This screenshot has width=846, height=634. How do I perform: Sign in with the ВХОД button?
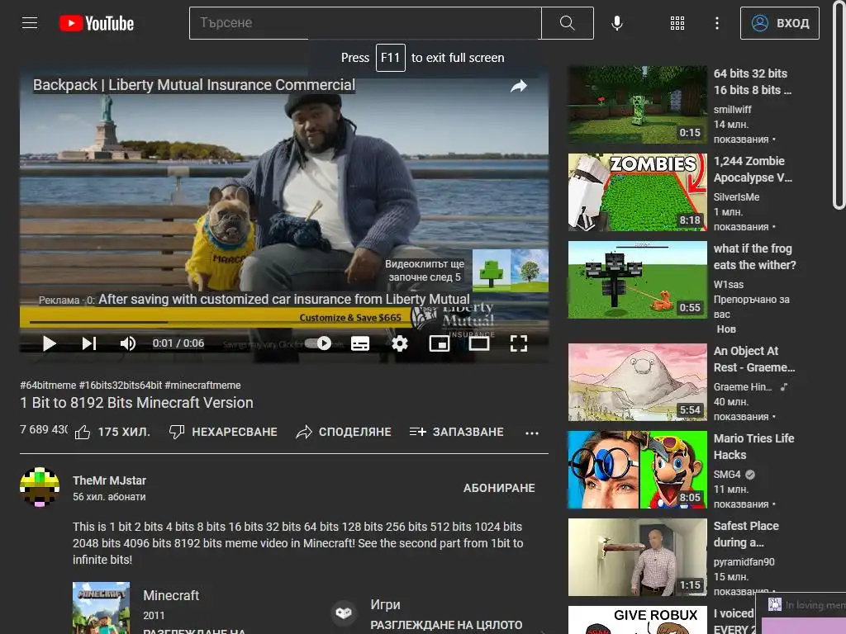(780, 23)
